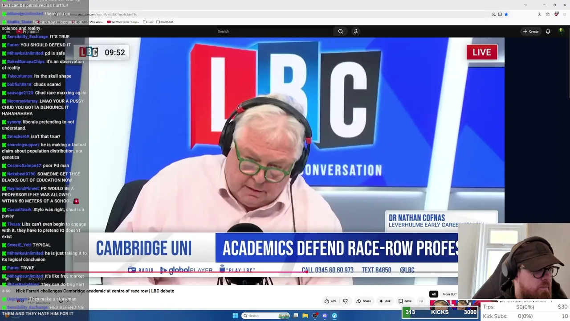Click the Windows taskbar Search box
The height and width of the screenshot is (321, 570).
coord(266,316)
